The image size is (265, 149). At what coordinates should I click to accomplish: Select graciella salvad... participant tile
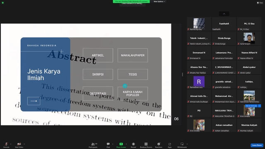[224, 82]
